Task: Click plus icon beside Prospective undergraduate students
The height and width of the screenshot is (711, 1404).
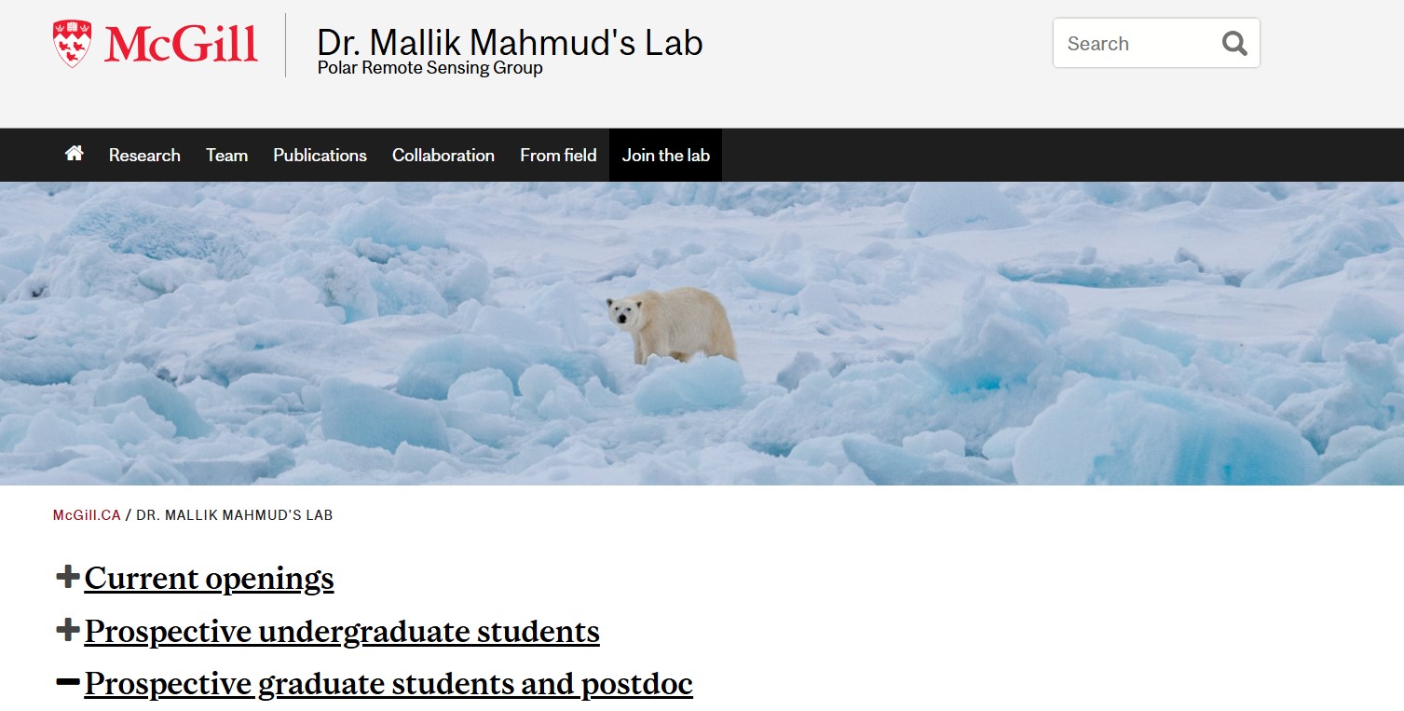Action: 67,631
